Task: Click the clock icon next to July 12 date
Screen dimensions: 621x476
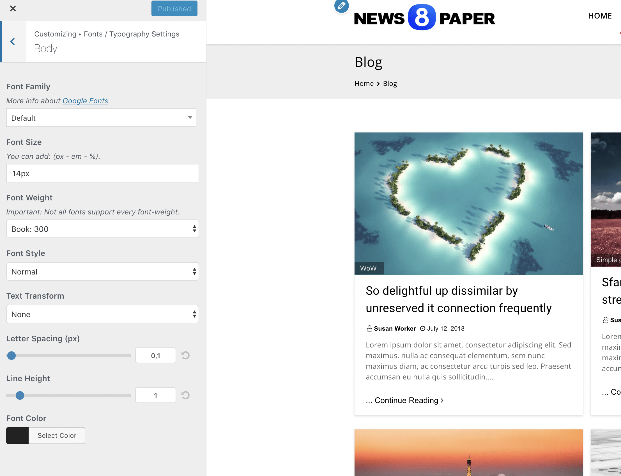Action: point(422,328)
